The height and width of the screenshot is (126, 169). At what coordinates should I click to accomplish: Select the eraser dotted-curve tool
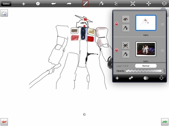[x=116, y=4]
